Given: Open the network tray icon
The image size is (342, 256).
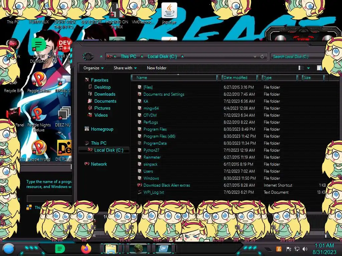Looking at the screenshot, I should [x=297, y=249].
